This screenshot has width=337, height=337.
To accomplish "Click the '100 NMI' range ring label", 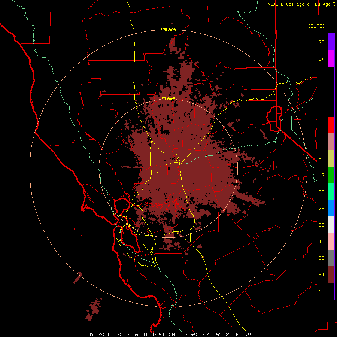I will [168, 30].
